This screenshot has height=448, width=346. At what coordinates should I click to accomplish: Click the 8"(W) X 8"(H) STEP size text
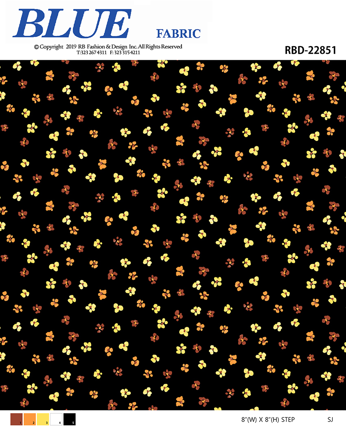[268, 420]
